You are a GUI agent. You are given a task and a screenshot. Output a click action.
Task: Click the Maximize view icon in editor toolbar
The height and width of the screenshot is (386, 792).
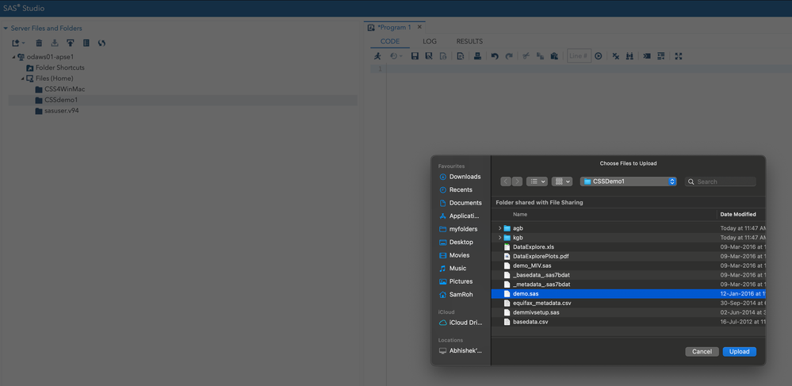pyautogui.click(x=679, y=56)
